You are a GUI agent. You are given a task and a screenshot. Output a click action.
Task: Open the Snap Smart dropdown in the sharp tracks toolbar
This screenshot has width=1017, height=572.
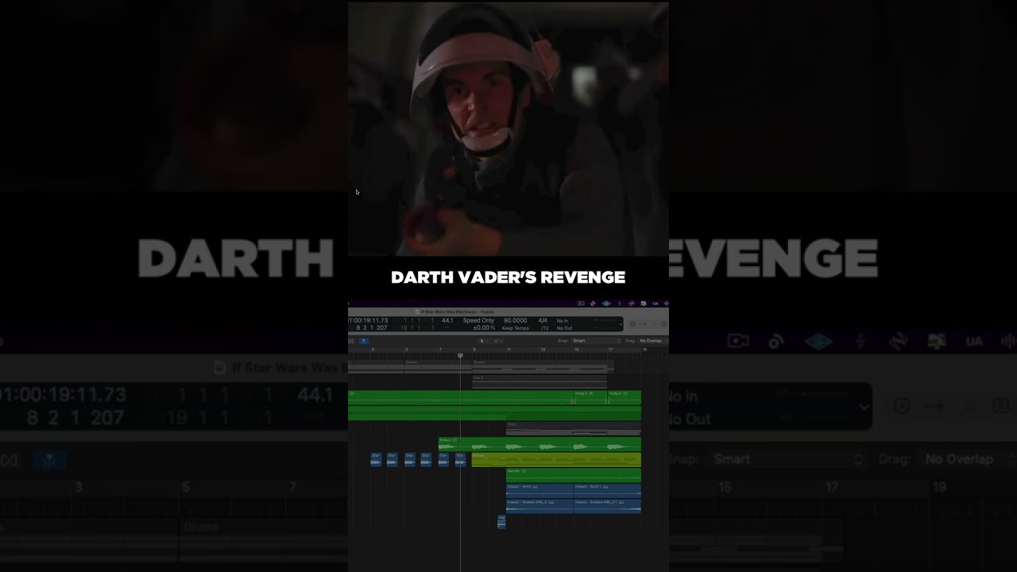tap(596, 341)
